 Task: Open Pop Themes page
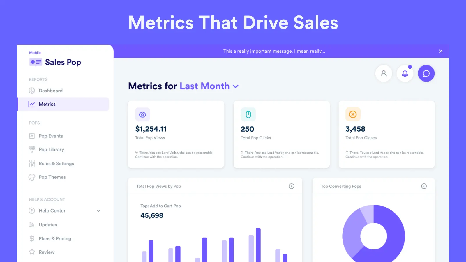(x=52, y=177)
